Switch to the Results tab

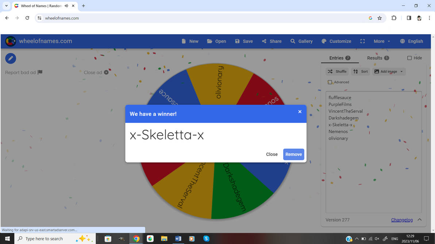pyautogui.click(x=378, y=58)
